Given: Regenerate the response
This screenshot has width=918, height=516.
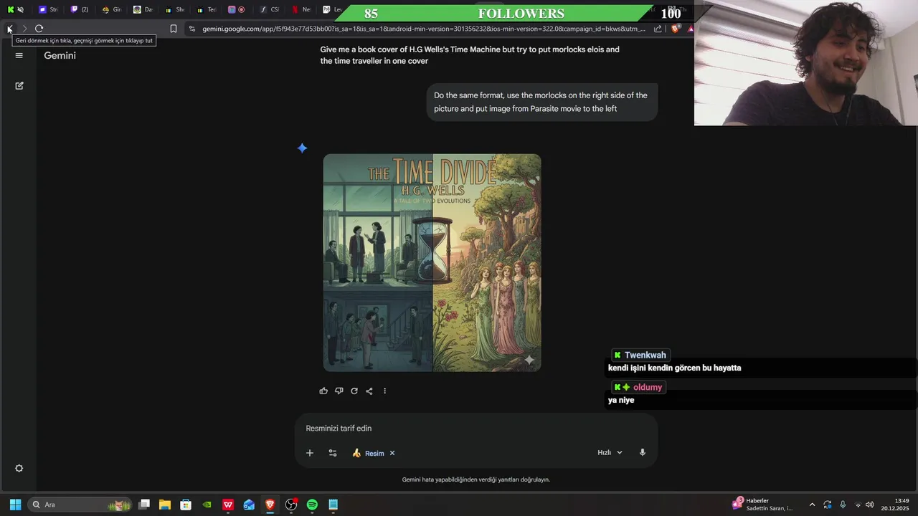Looking at the screenshot, I should tap(354, 391).
